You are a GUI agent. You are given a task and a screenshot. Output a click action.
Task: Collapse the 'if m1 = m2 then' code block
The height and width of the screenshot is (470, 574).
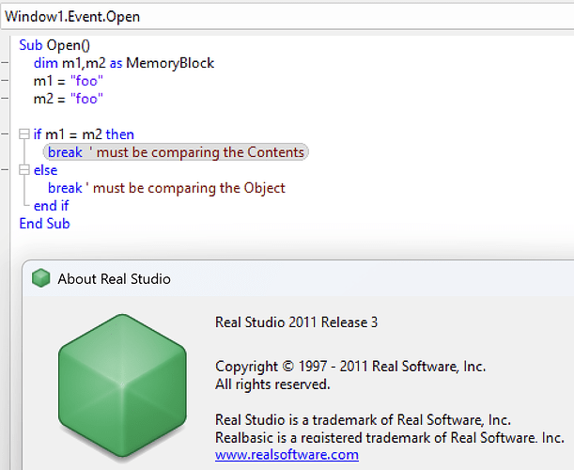24,134
